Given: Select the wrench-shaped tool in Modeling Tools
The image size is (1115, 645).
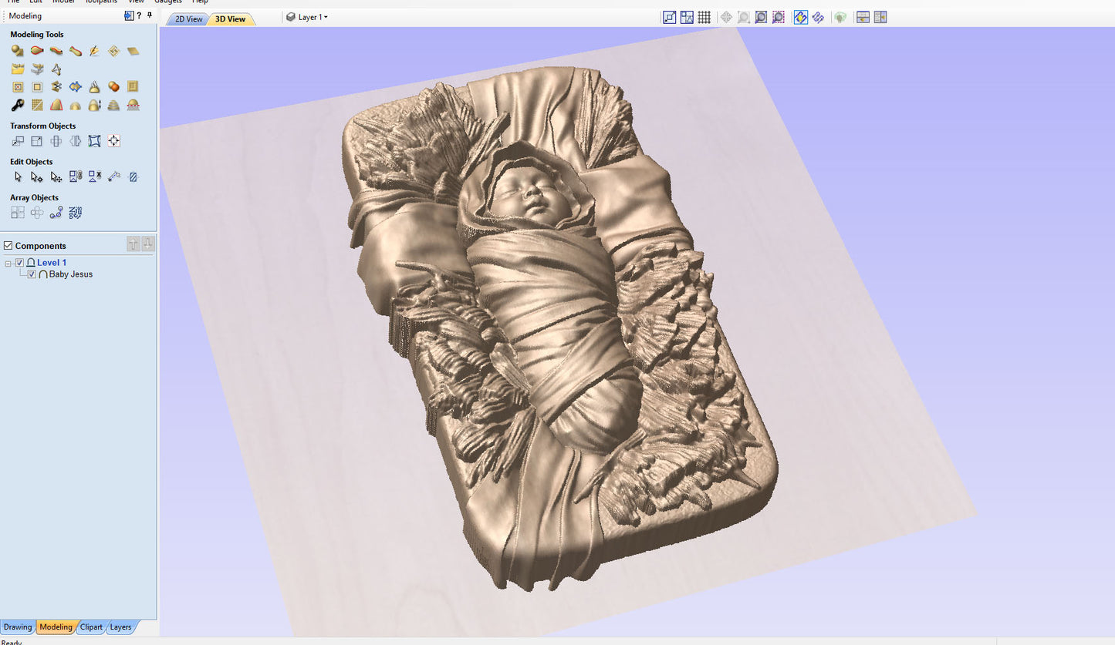Looking at the screenshot, I should click(x=17, y=106).
